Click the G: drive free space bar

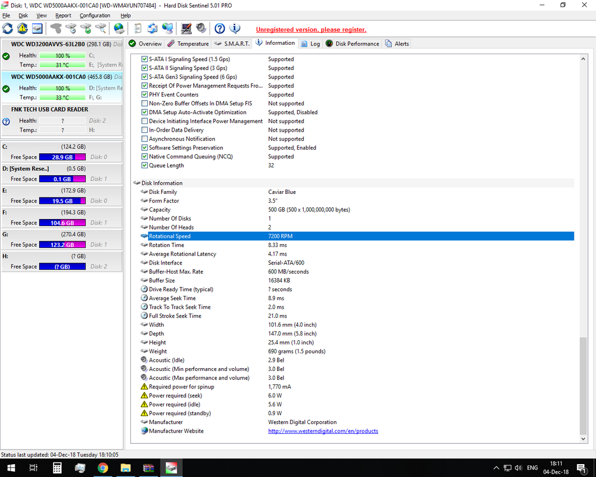click(x=62, y=245)
